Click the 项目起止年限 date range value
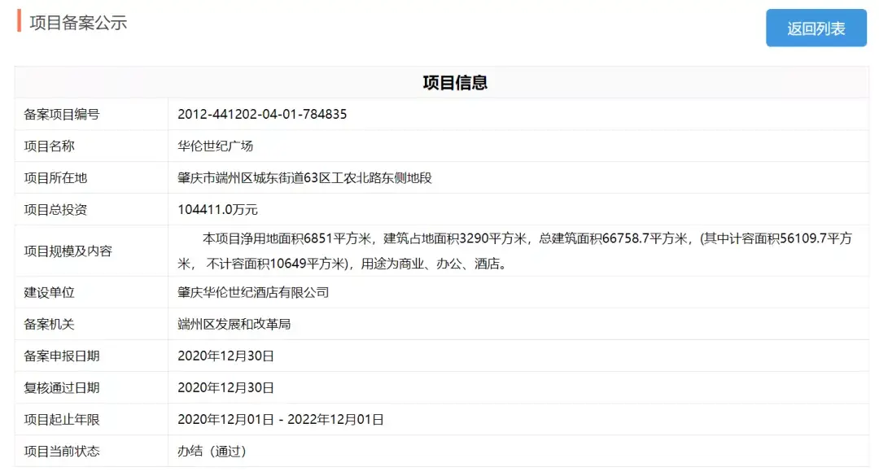 [281, 420]
